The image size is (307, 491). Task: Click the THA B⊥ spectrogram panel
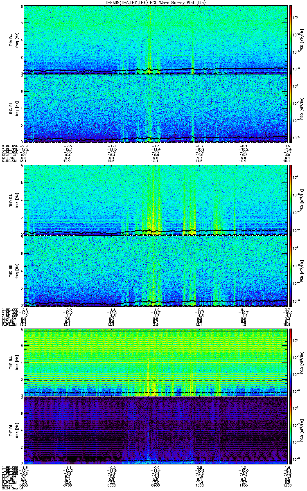(156, 40)
